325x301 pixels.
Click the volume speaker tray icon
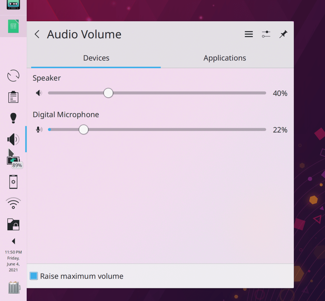point(13,139)
